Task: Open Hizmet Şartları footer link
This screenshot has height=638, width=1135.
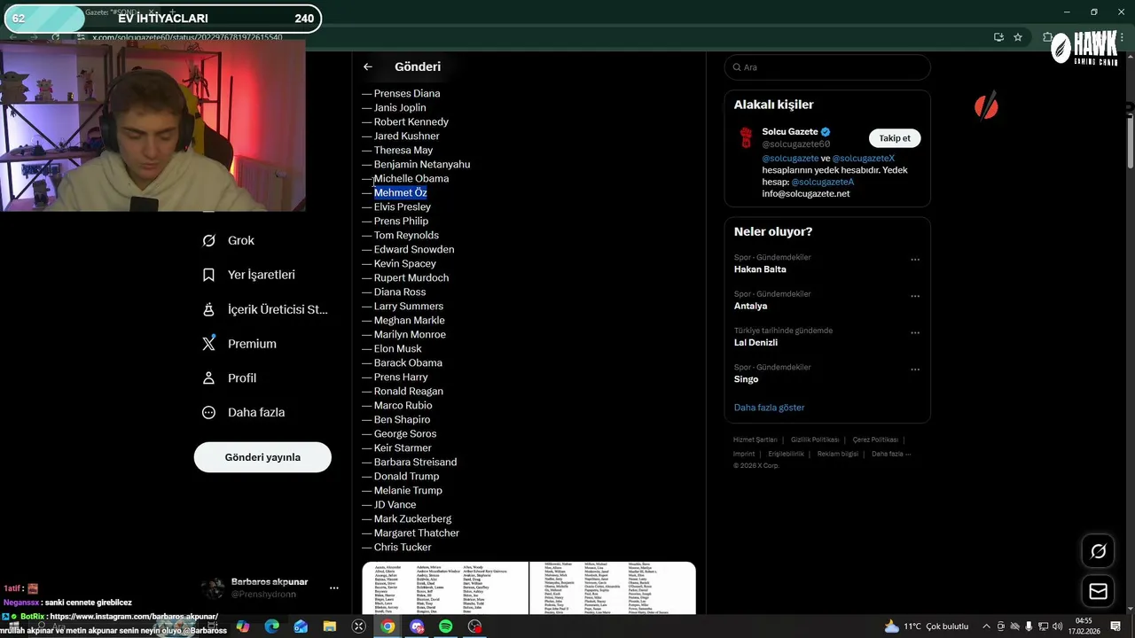Action: (x=755, y=440)
